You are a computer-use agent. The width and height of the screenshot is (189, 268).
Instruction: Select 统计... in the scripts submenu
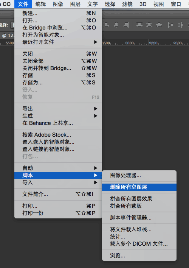tap(139, 236)
